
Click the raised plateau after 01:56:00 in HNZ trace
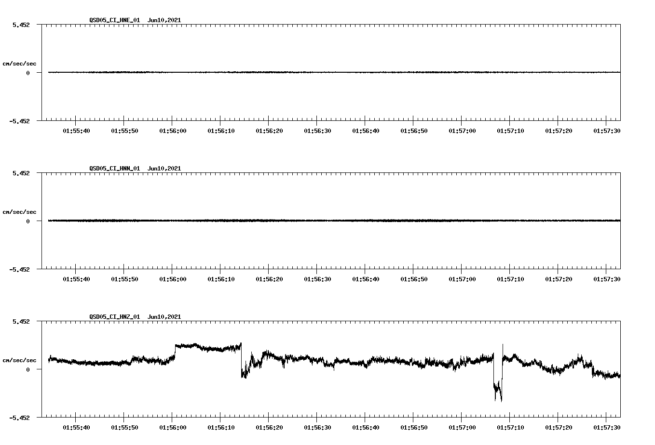(208, 347)
